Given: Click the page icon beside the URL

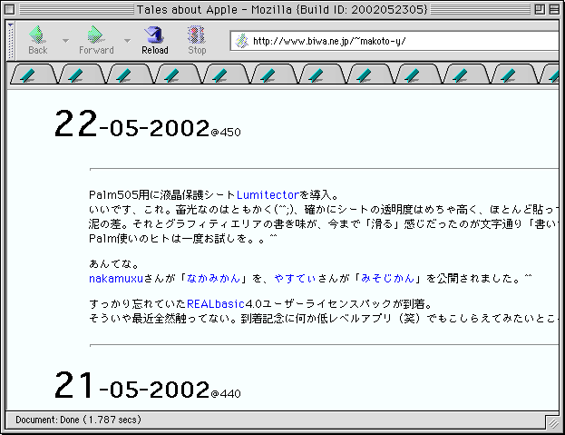Looking at the screenshot, I should tap(242, 41).
